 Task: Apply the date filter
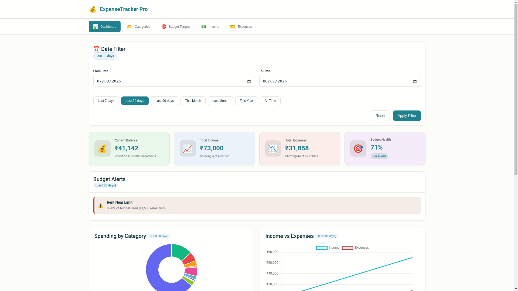(x=407, y=116)
